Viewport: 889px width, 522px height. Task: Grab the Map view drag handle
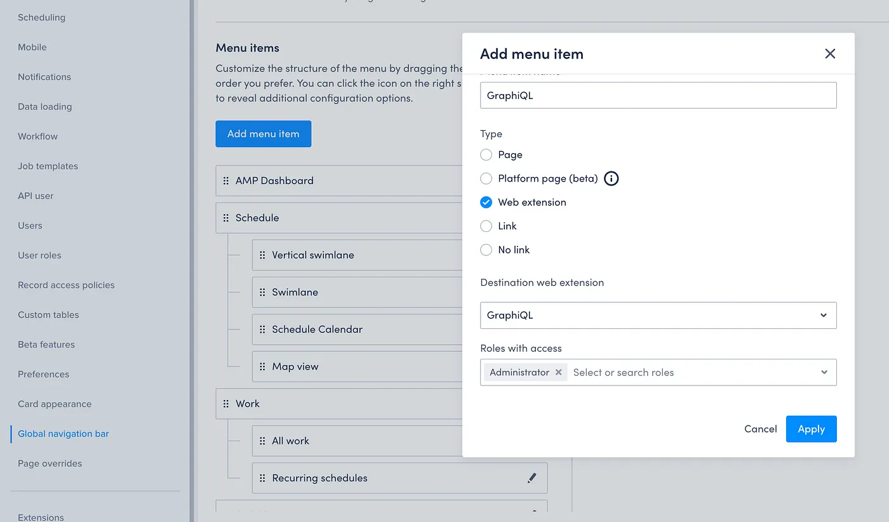tap(262, 367)
